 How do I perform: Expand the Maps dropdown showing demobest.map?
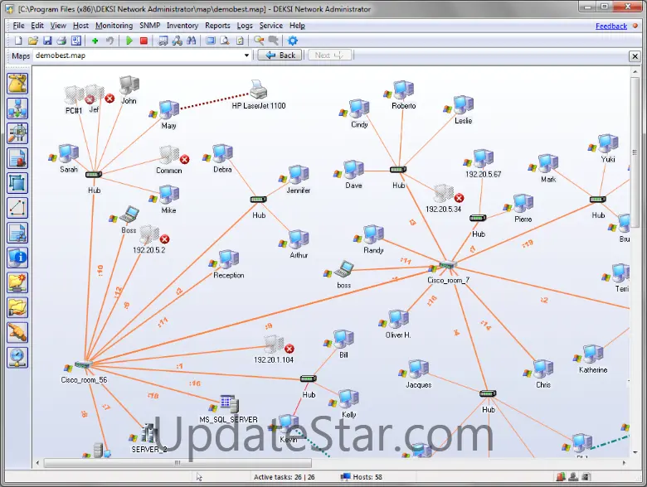coord(246,55)
